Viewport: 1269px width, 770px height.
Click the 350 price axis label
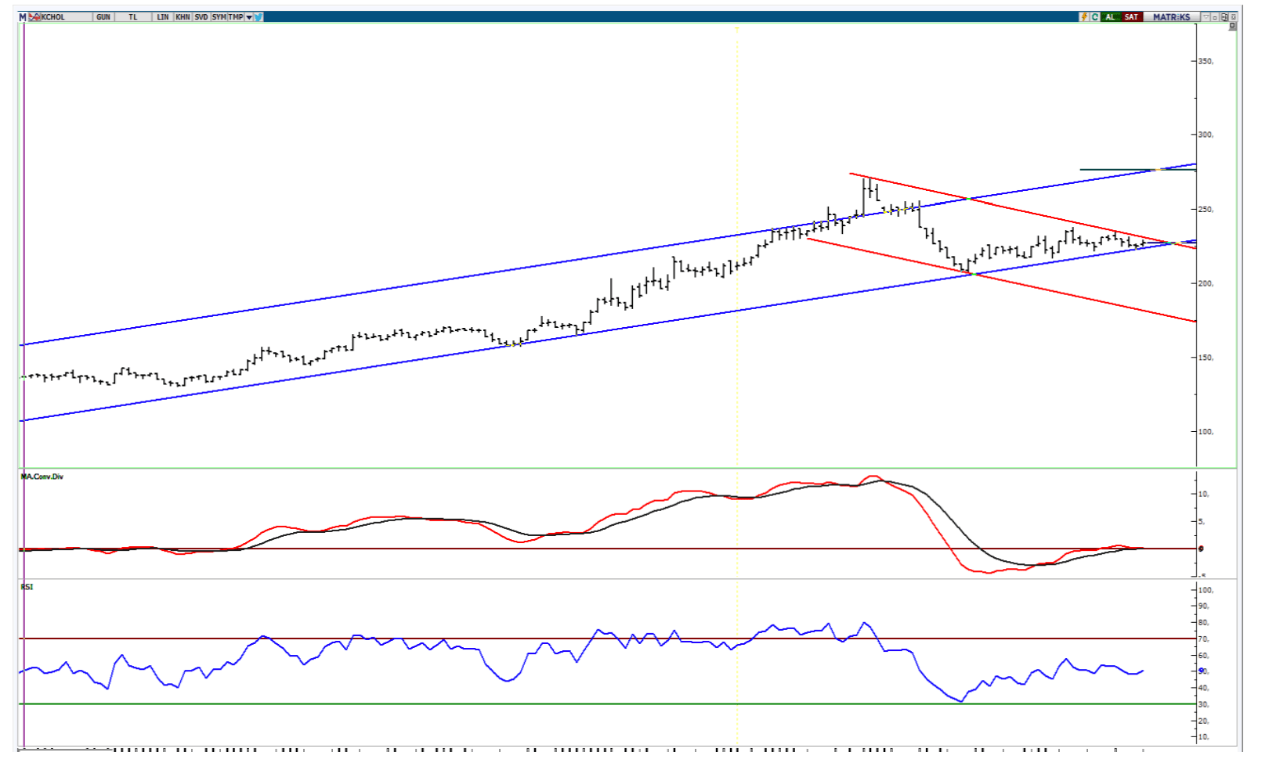(x=1206, y=61)
